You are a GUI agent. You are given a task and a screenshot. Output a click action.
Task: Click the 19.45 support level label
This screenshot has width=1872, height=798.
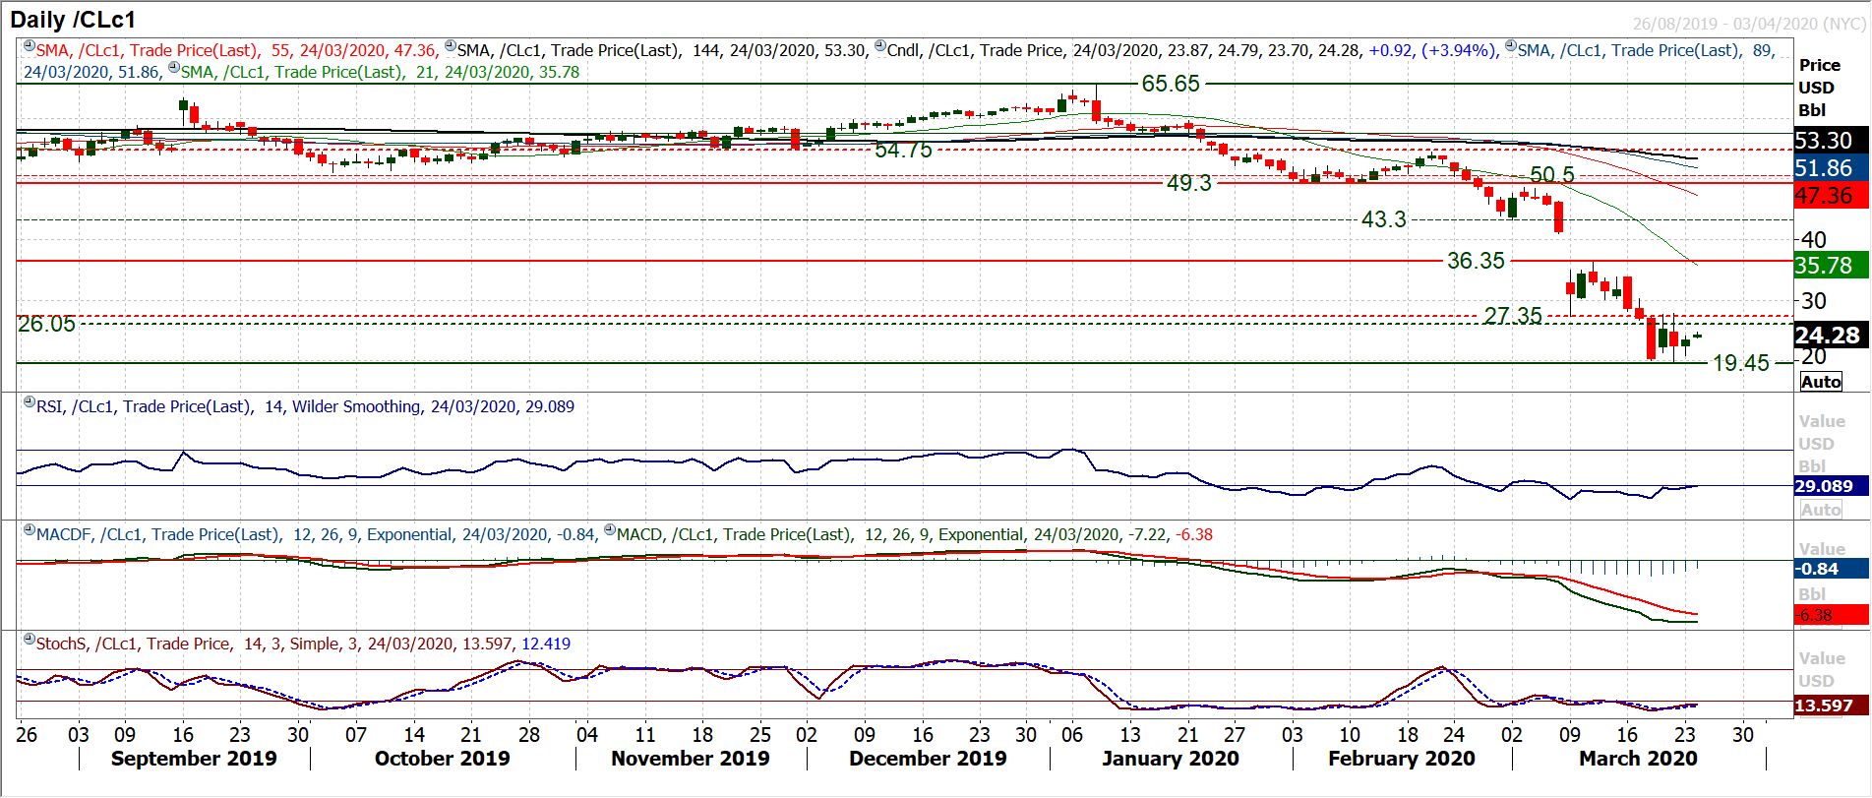[x=1741, y=363]
